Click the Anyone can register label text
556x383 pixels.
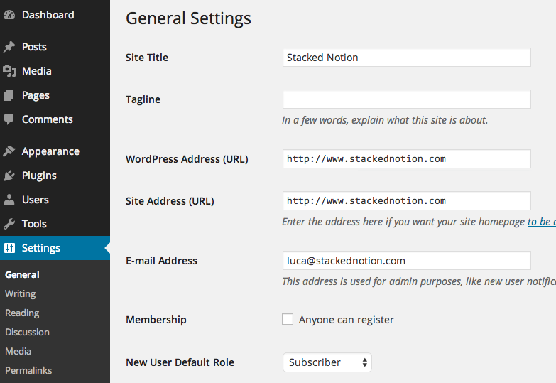point(346,320)
